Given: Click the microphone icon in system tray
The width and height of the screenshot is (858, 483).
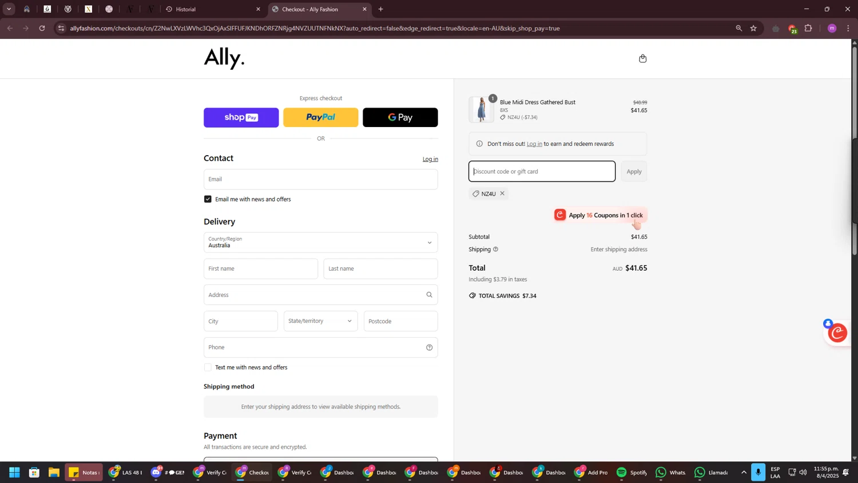Looking at the screenshot, I should [x=758, y=473].
